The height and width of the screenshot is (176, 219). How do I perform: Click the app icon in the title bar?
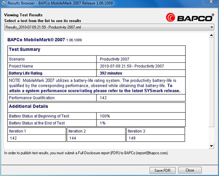(4, 3)
